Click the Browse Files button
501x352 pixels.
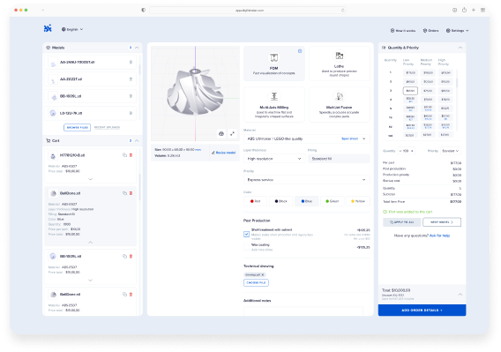point(77,127)
